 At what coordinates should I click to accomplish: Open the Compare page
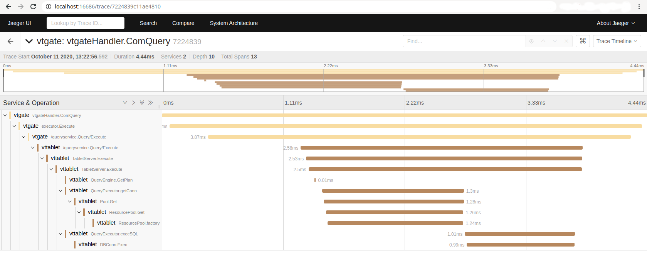click(x=183, y=23)
